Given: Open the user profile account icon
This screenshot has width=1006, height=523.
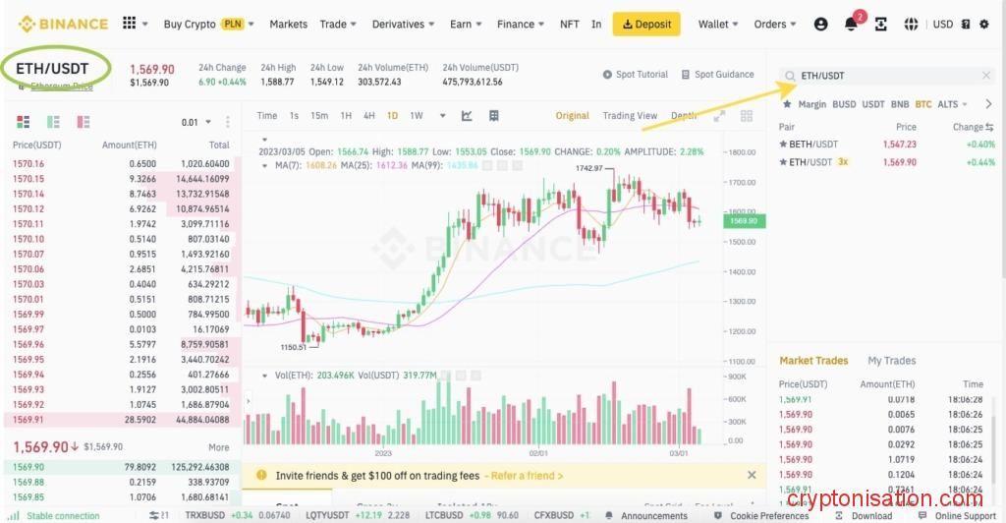Looking at the screenshot, I should pos(821,24).
